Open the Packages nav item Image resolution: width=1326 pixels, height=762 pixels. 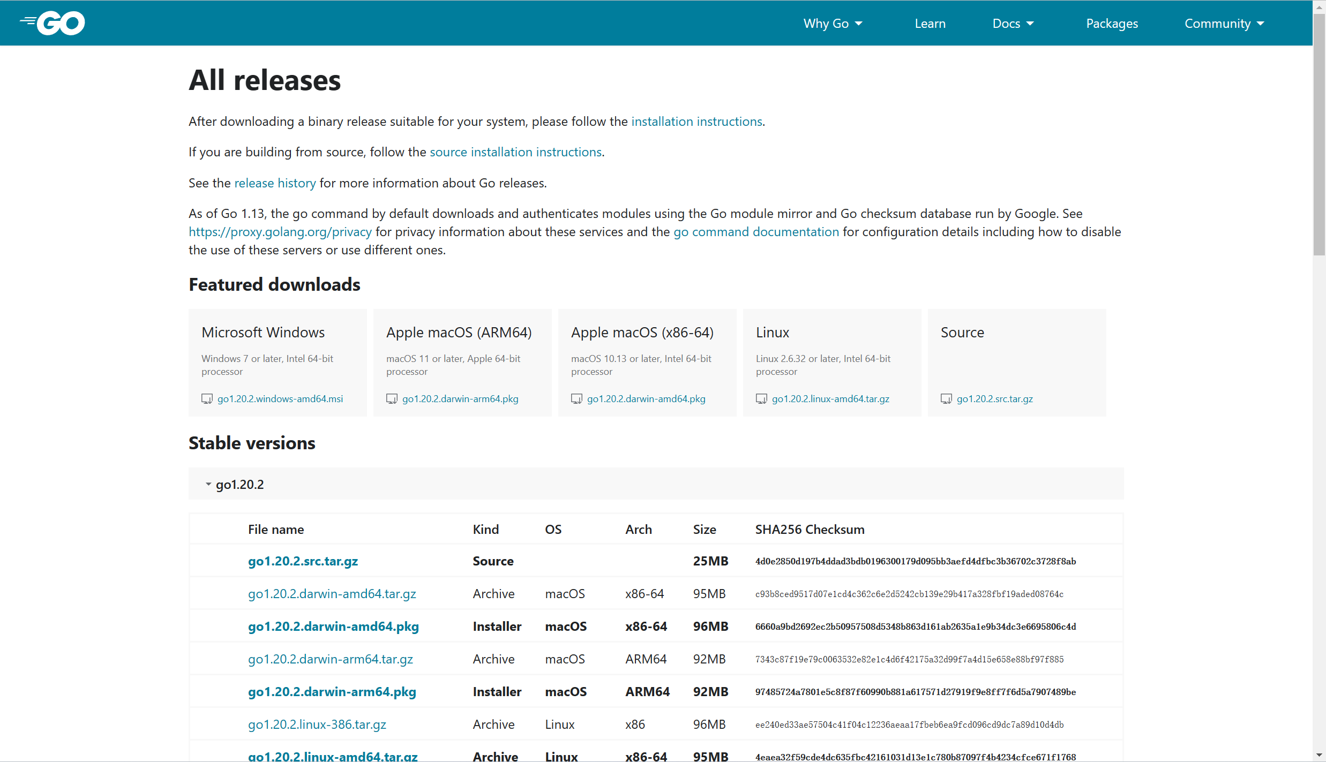(x=1112, y=24)
